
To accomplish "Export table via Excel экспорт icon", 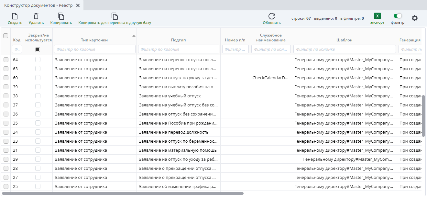I will pyautogui.click(x=377, y=16).
